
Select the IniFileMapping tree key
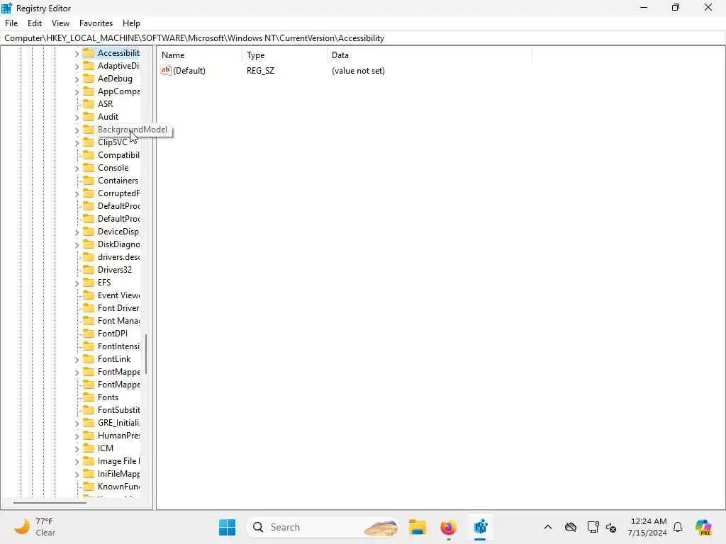pyautogui.click(x=118, y=474)
